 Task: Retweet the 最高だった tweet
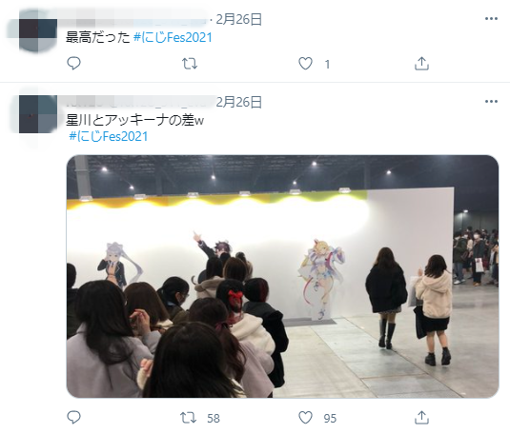tap(190, 64)
